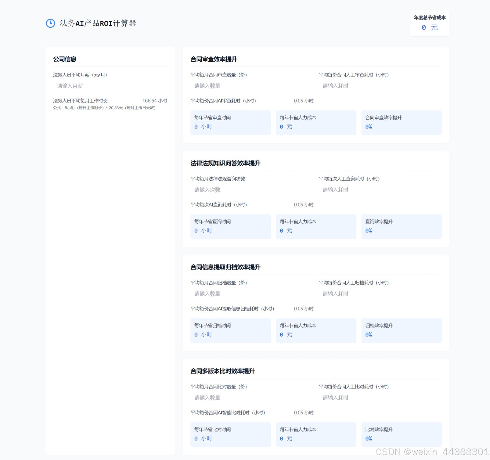Click the 每年节省归档时间 result card

coord(231,330)
